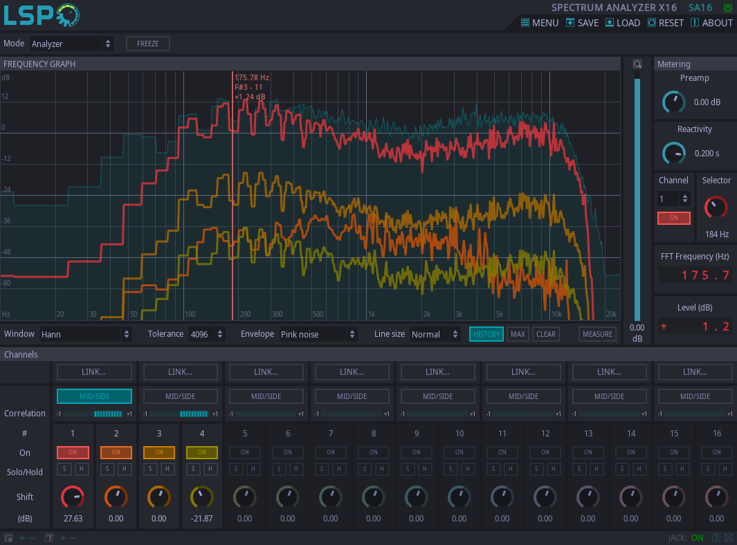Open the MENU item in the header
Screen dimensions: 737x545
point(540,23)
